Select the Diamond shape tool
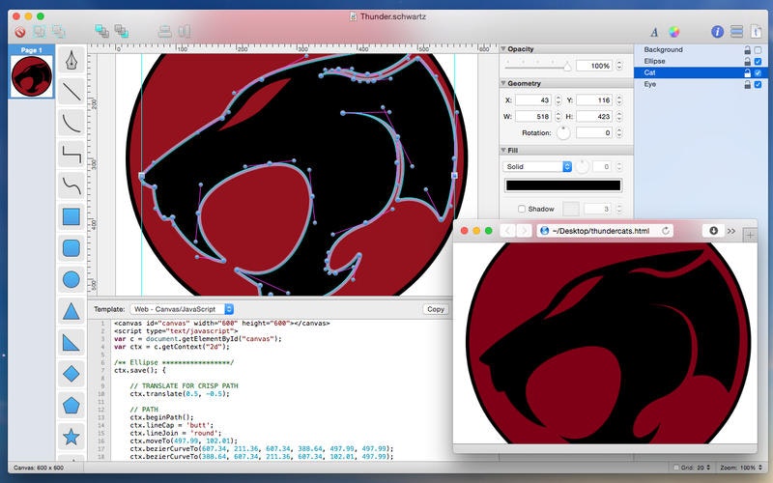The width and height of the screenshot is (773, 483). (x=72, y=374)
